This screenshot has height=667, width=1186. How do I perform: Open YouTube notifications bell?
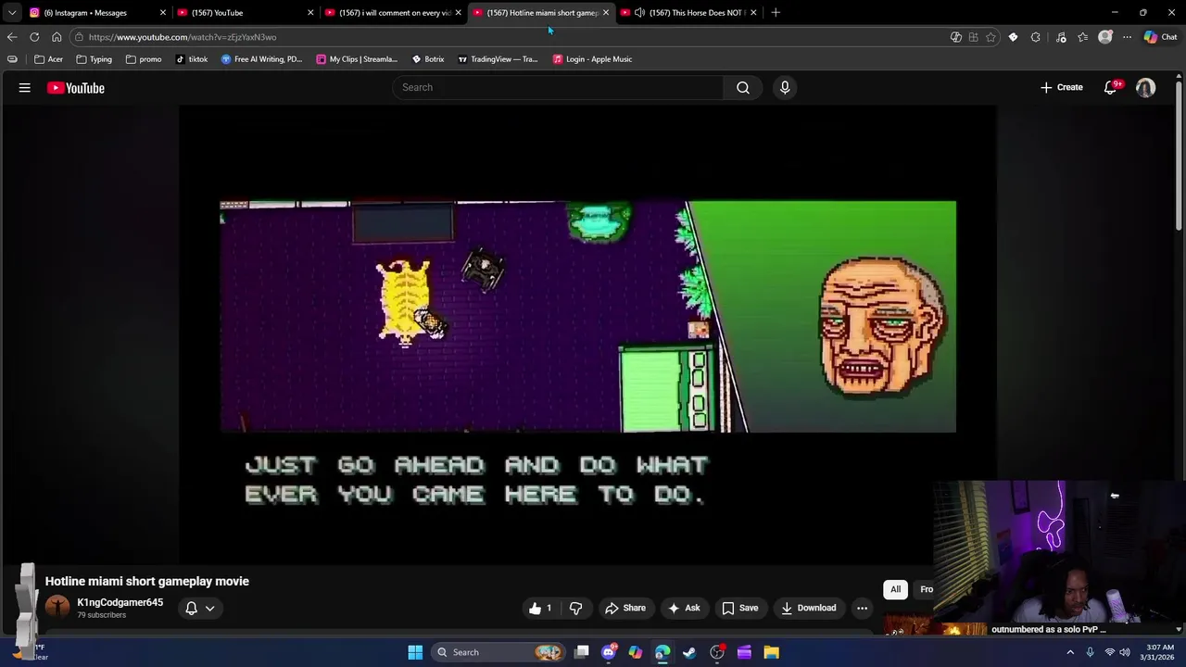click(x=1111, y=87)
